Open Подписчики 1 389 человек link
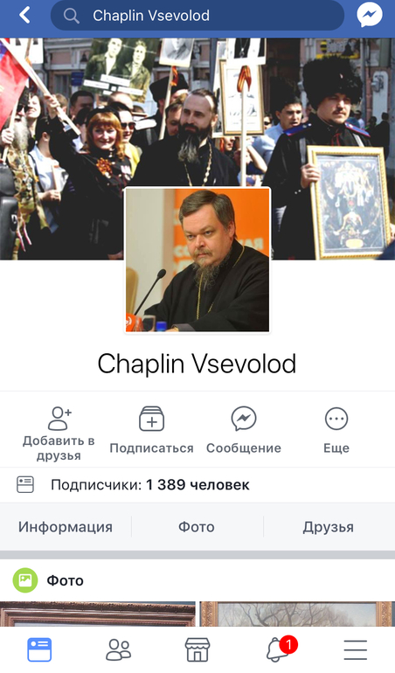This screenshot has height=673, width=395. [x=149, y=485]
